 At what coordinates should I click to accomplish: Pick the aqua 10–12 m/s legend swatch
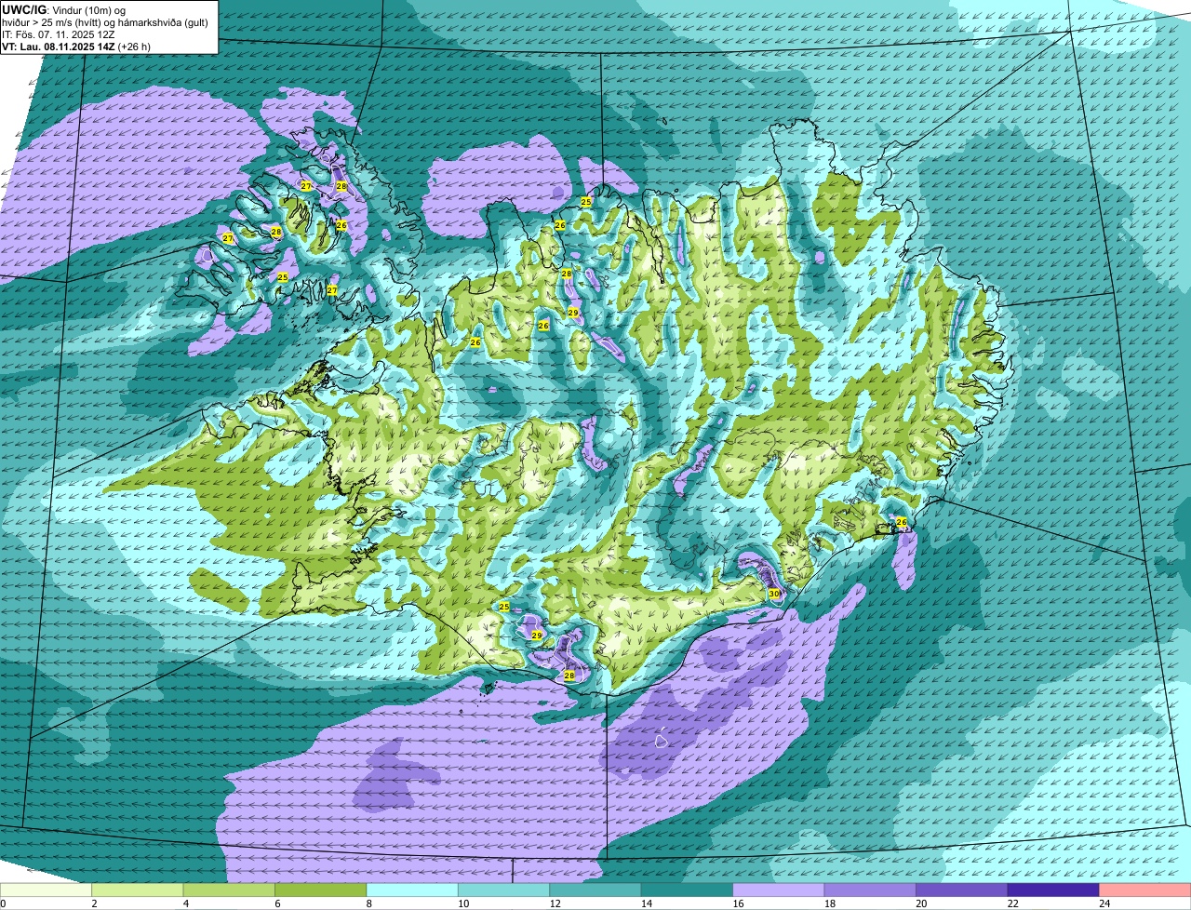pos(504,890)
